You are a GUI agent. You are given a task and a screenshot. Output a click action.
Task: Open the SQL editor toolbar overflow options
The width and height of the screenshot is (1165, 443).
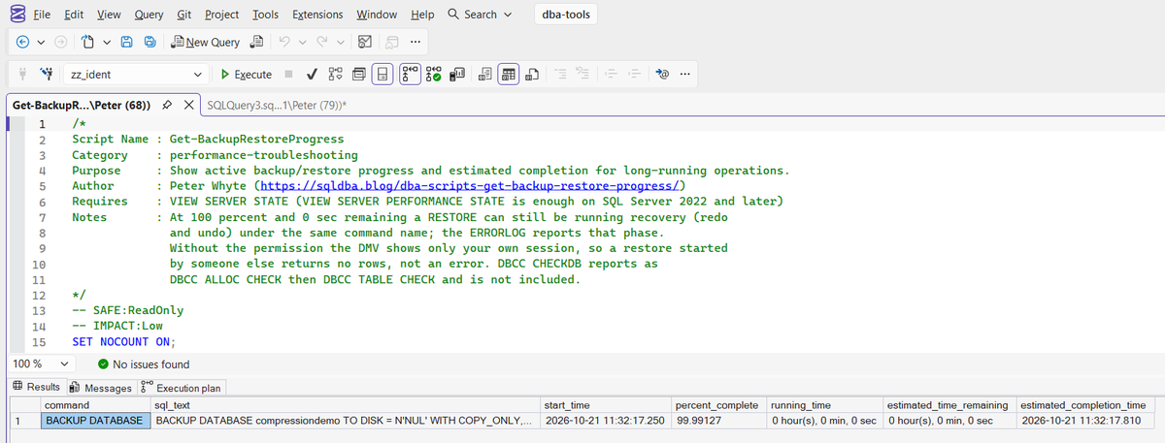tap(685, 74)
